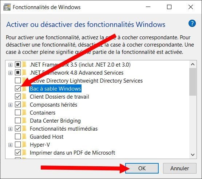Confirm changes with the OK button
Viewport: 202px width, 179px height.
142,168
